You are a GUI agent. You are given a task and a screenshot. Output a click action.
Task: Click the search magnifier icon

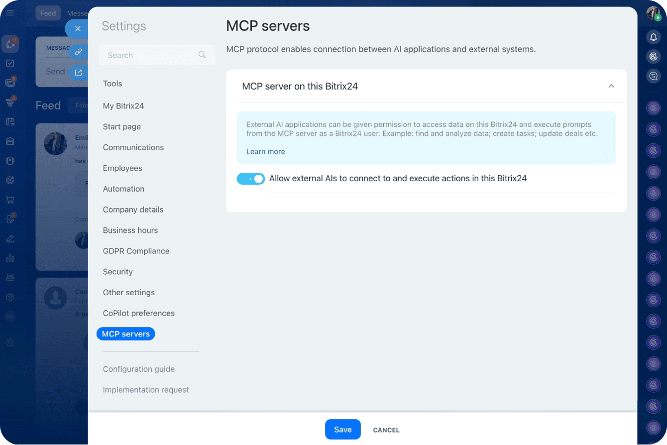pyautogui.click(x=202, y=55)
